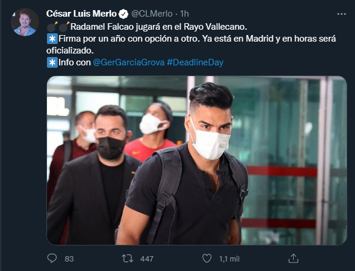
Task: Open the three-dot more options menu
Action: click(x=341, y=14)
